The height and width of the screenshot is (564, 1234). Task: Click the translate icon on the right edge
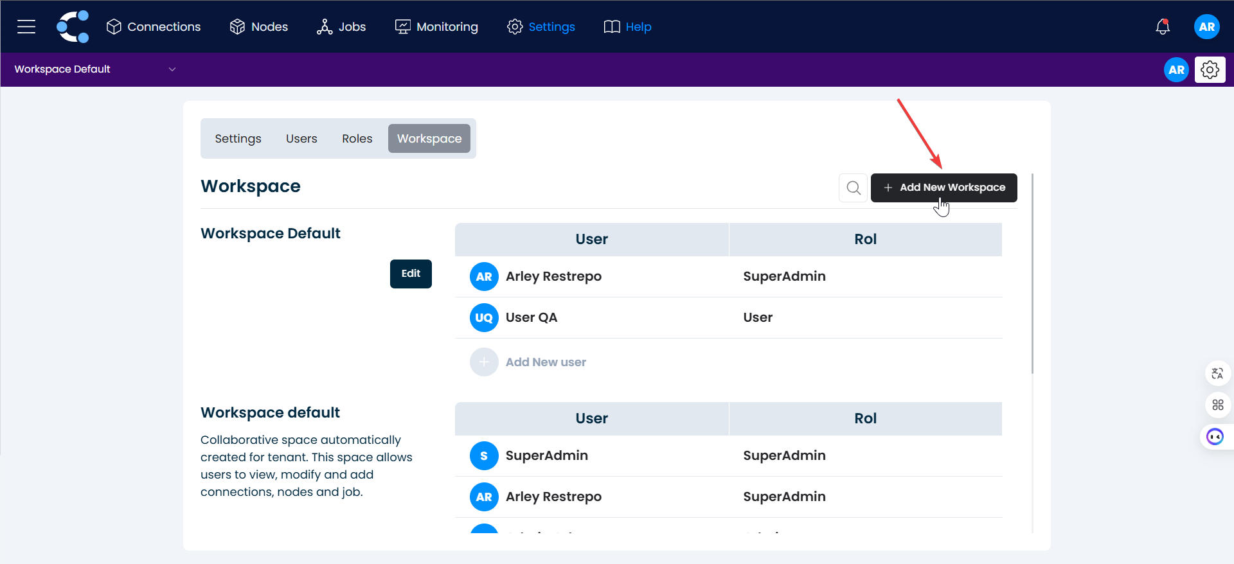(1217, 373)
